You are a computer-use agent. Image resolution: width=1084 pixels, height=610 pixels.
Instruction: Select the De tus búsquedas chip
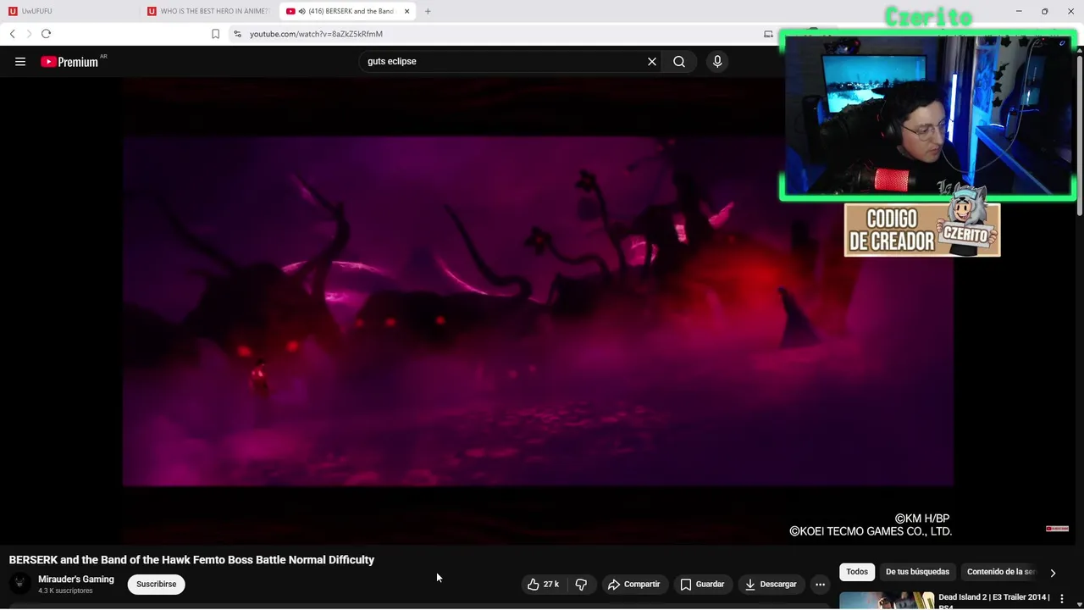(x=917, y=572)
